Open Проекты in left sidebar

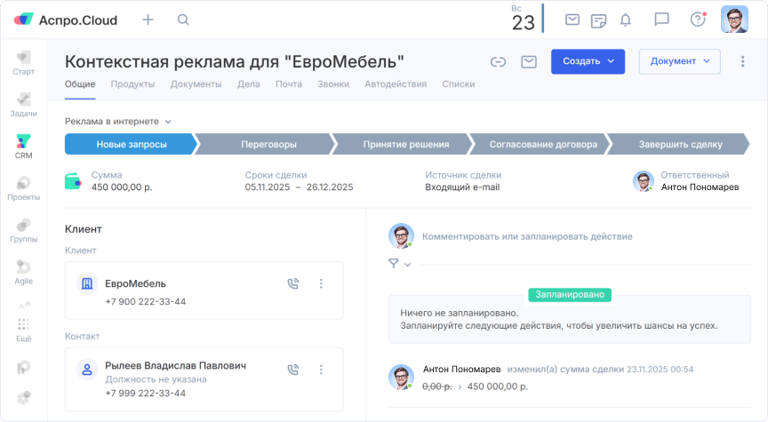24,188
